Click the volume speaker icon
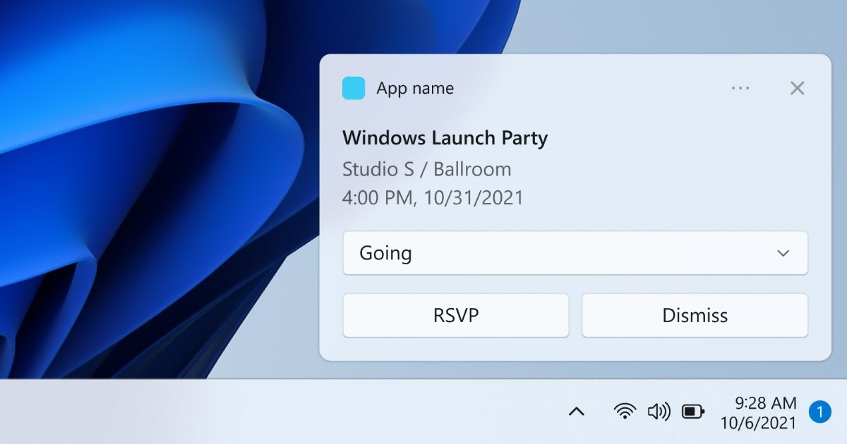847x444 pixels. point(659,412)
